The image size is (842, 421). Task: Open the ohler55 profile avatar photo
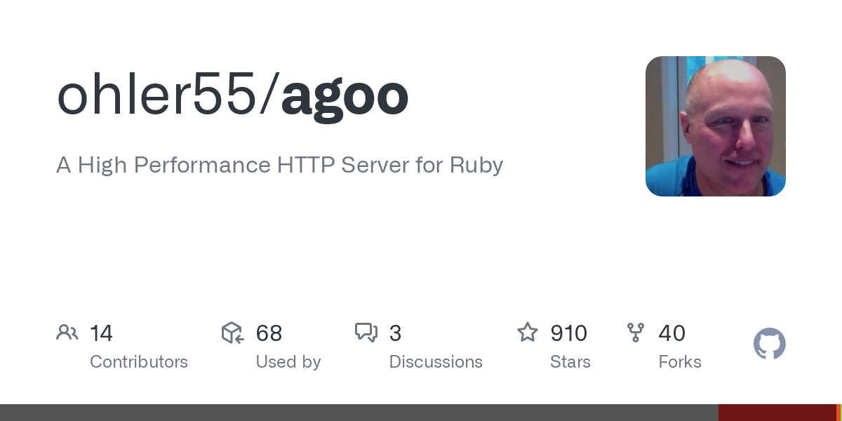pos(715,126)
